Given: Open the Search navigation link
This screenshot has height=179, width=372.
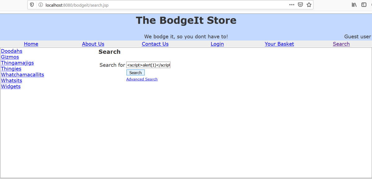Looking at the screenshot, I should [341, 44].
